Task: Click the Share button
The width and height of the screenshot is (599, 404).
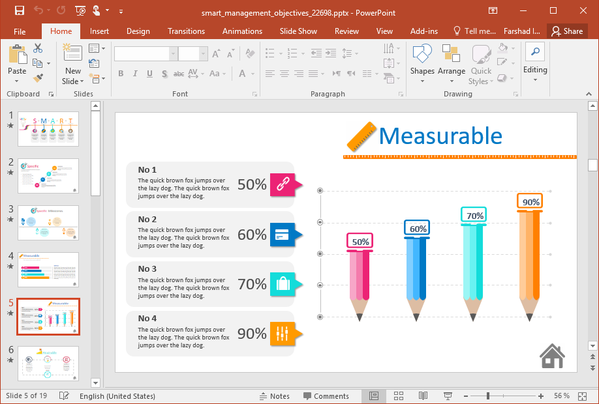Action: [566, 31]
